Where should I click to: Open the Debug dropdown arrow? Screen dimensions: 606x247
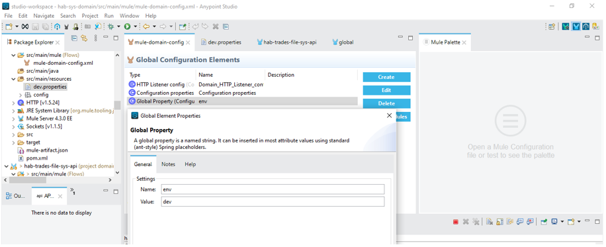[x=118, y=26]
